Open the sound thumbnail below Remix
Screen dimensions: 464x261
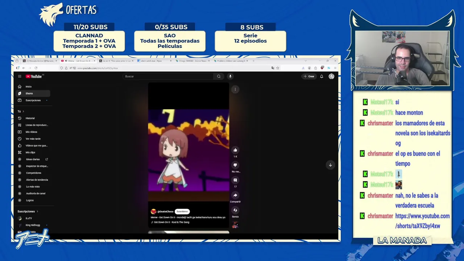(235, 225)
